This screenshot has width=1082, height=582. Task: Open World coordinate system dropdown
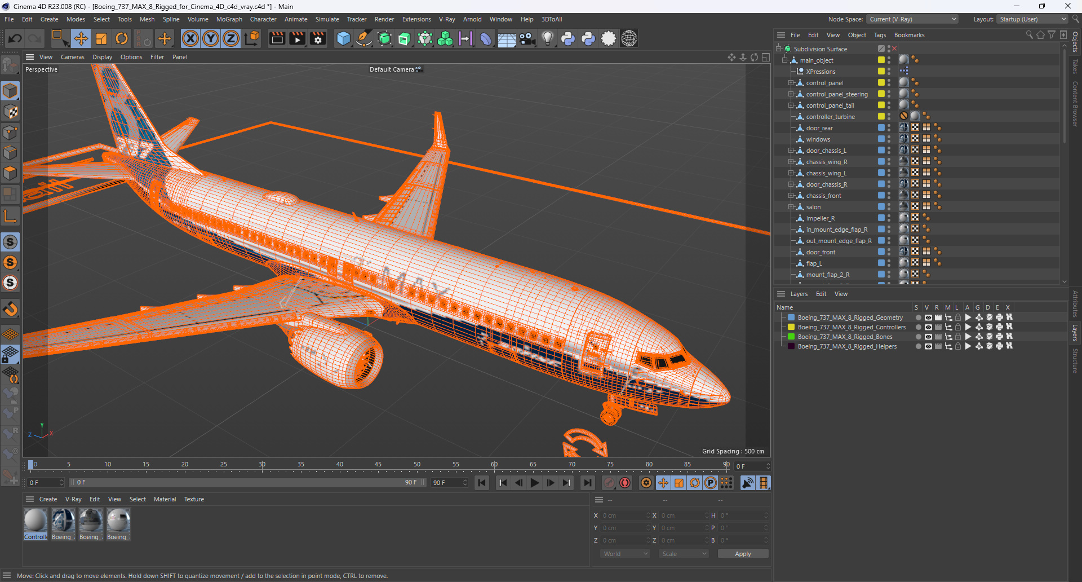pos(625,554)
